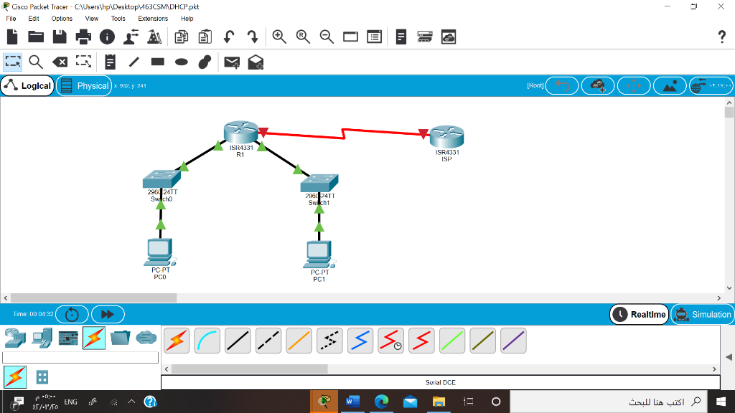
Task: Activate the Inspect magnifier tool
Action: [36, 62]
